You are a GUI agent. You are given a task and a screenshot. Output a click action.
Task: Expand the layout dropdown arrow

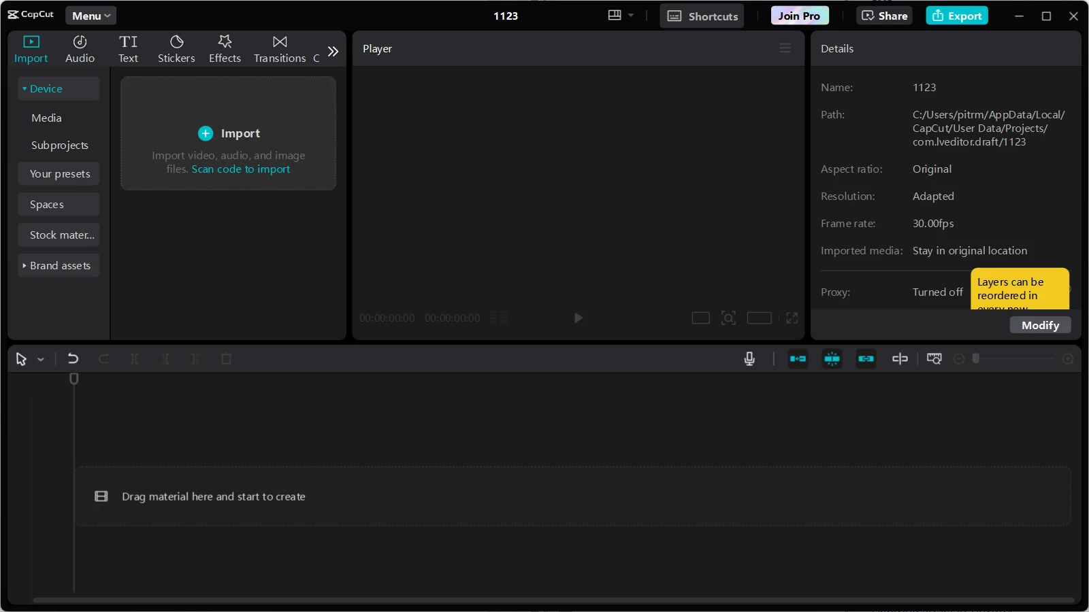[631, 15]
